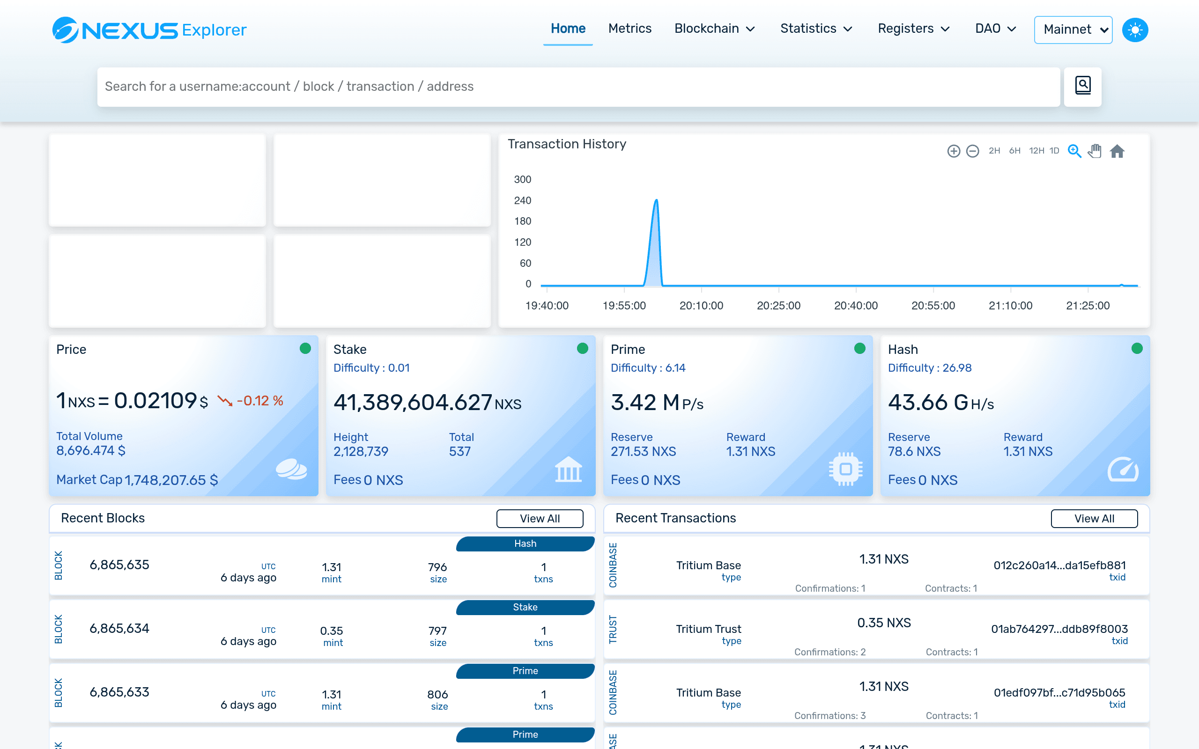1199x749 pixels.
Task: Set chart range to 1D
Action: coord(1054,151)
